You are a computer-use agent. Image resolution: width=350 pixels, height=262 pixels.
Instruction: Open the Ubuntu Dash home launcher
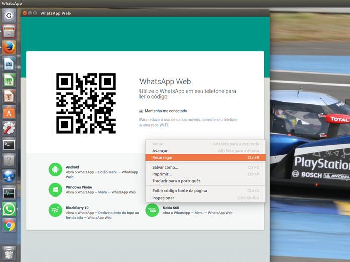click(x=9, y=15)
